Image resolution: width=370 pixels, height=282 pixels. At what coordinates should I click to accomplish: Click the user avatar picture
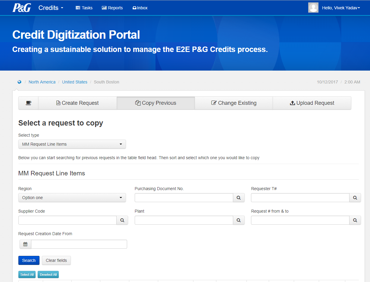point(313,8)
